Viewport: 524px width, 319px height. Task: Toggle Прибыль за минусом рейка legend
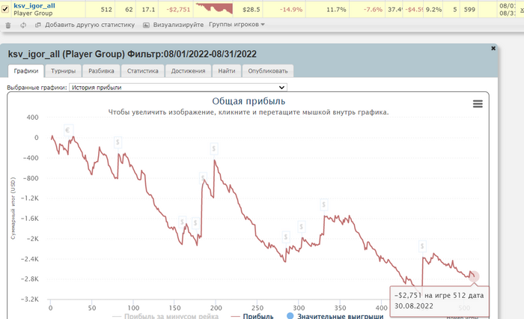(x=165, y=316)
